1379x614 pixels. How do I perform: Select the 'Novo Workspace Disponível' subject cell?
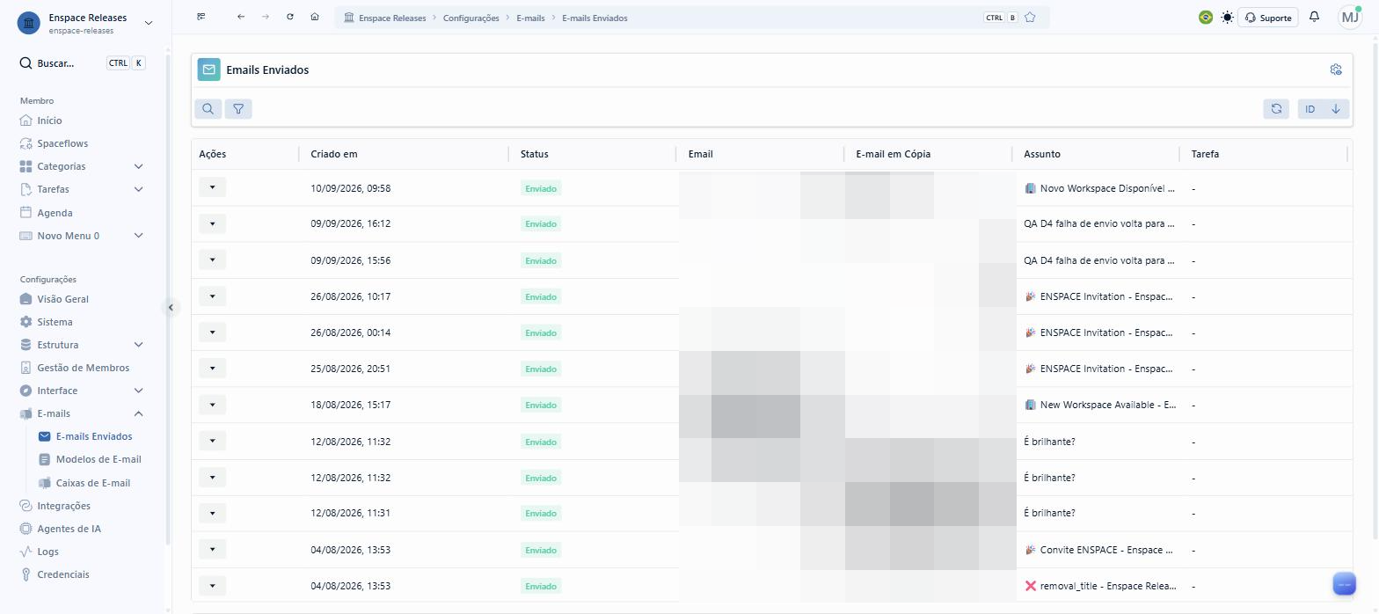point(1098,188)
